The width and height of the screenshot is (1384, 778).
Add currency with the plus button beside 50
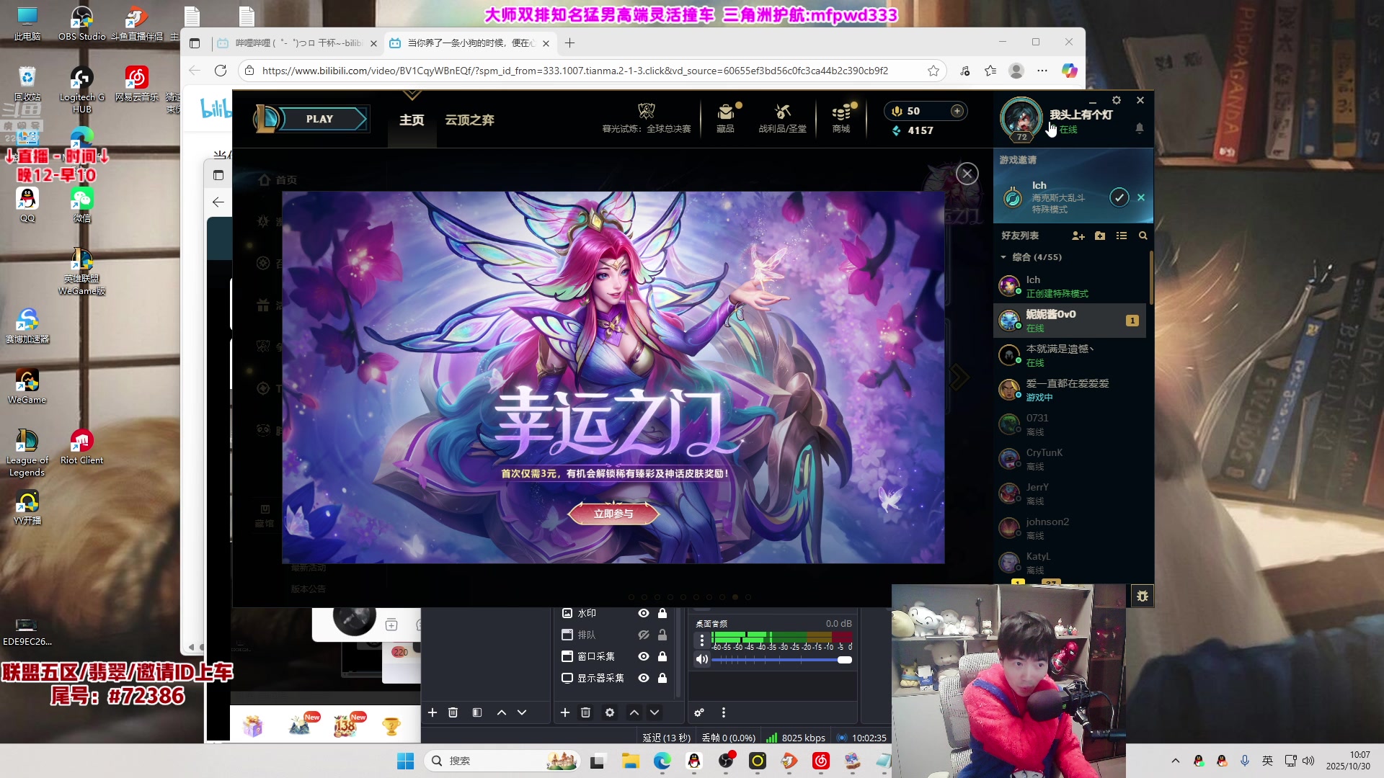(957, 111)
